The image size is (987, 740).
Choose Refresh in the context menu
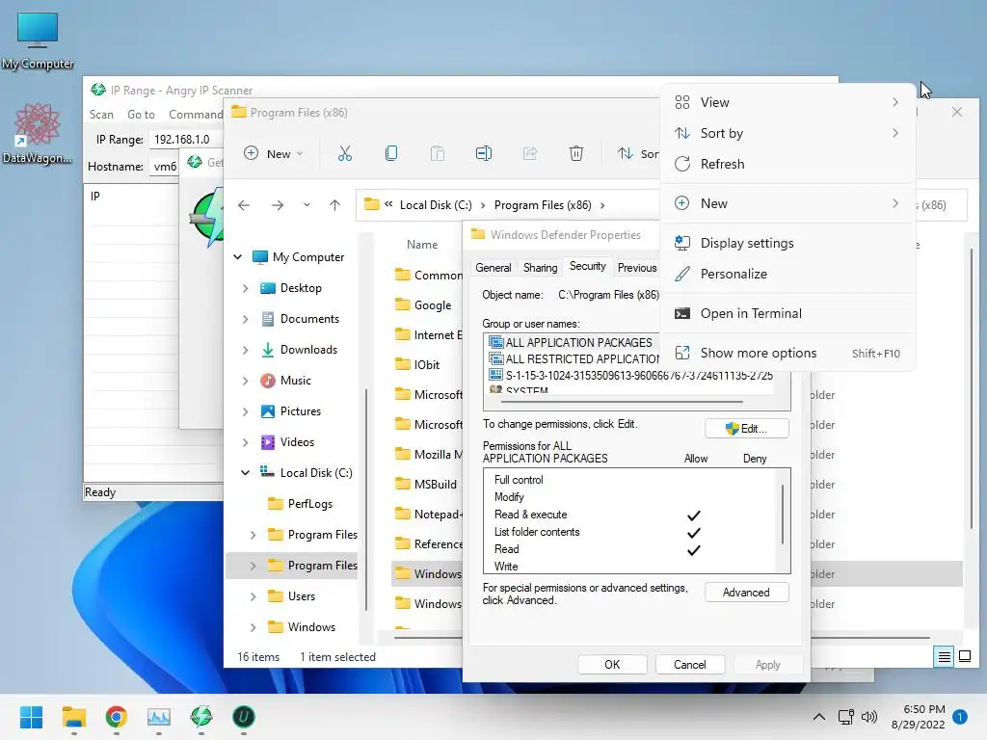(x=787, y=164)
